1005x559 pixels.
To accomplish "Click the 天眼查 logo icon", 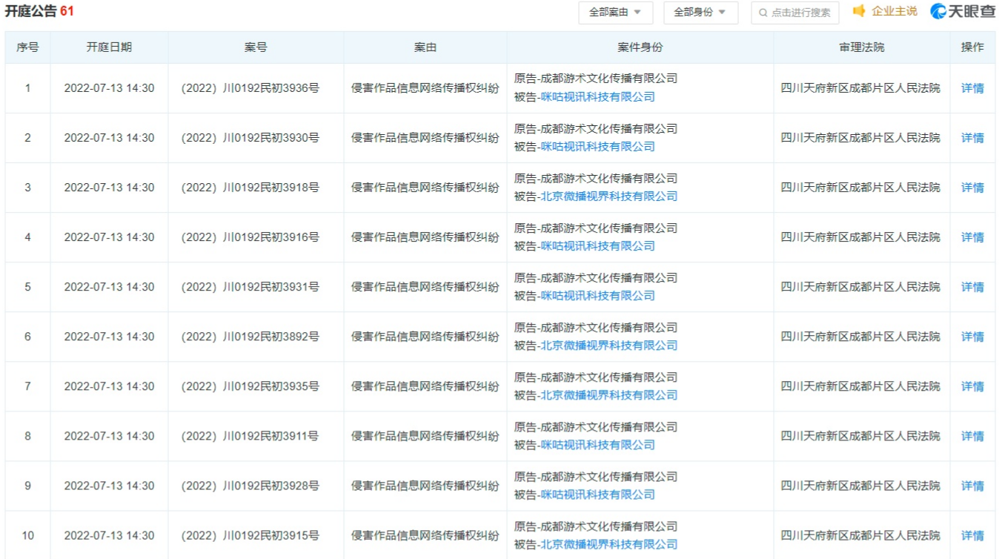I will pos(939,11).
